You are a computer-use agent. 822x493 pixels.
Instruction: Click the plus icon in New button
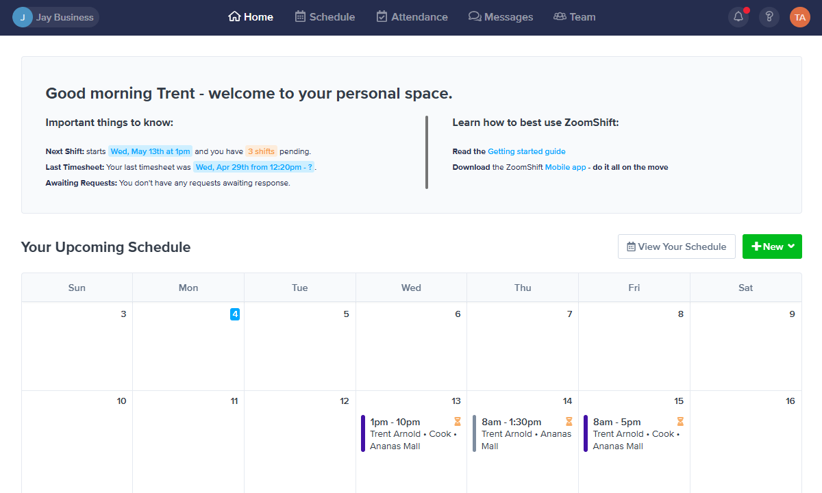756,246
